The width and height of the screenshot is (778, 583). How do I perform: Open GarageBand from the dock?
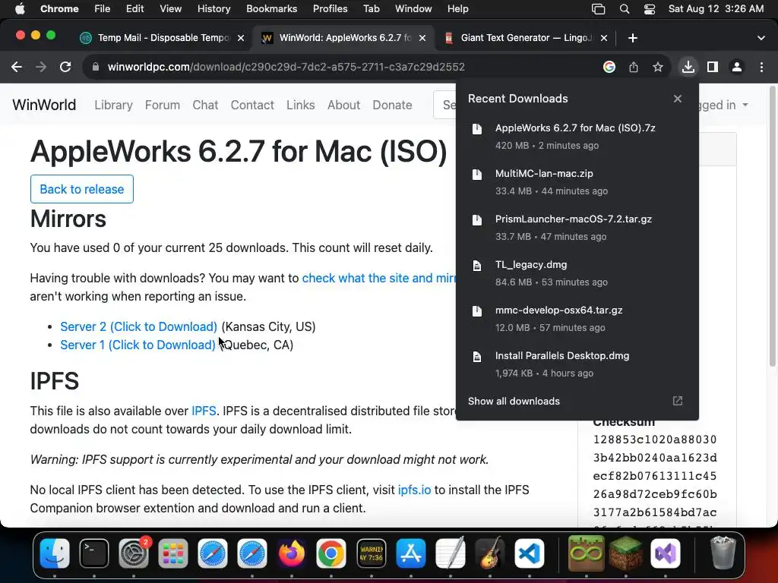click(x=490, y=553)
